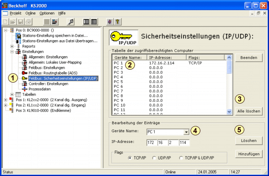Click the purple info toolbar icon

point(110,22)
